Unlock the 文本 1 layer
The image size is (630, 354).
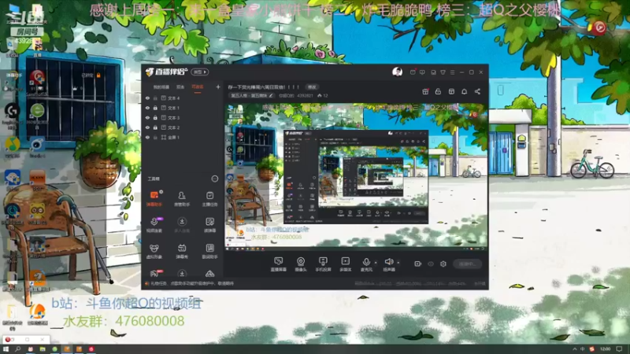[155, 108]
